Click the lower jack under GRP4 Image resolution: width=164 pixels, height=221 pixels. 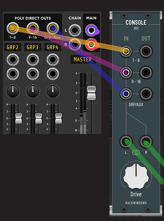coord(53,74)
